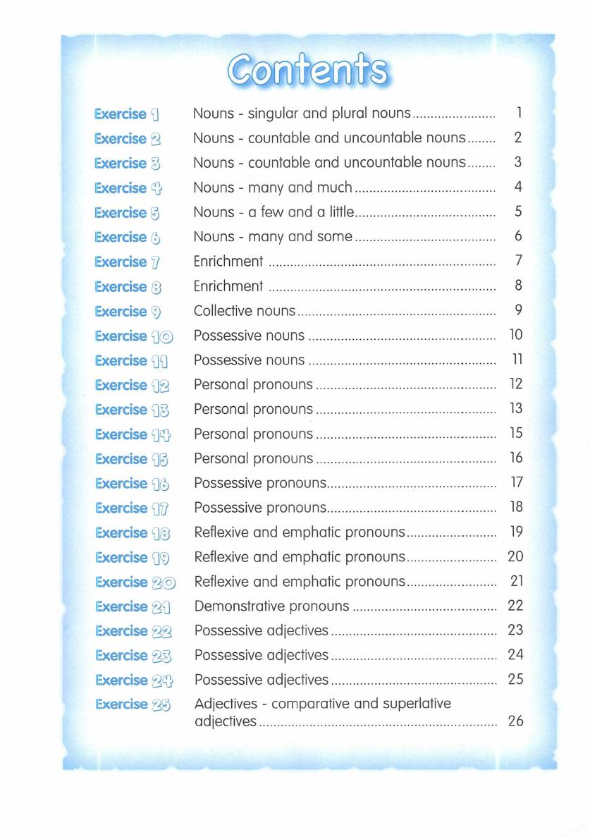This screenshot has width=590, height=837.
Task: Select the Exercise 13 label
Action: (x=133, y=410)
